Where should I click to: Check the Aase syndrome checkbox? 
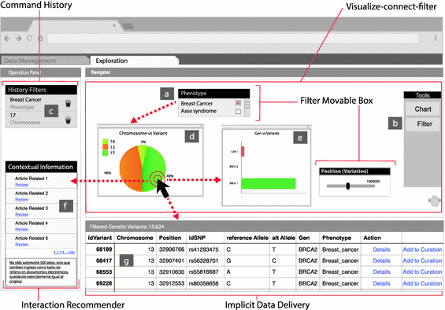[x=238, y=112]
